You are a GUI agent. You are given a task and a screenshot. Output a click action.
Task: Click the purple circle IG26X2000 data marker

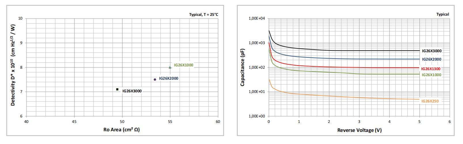tap(155, 79)
